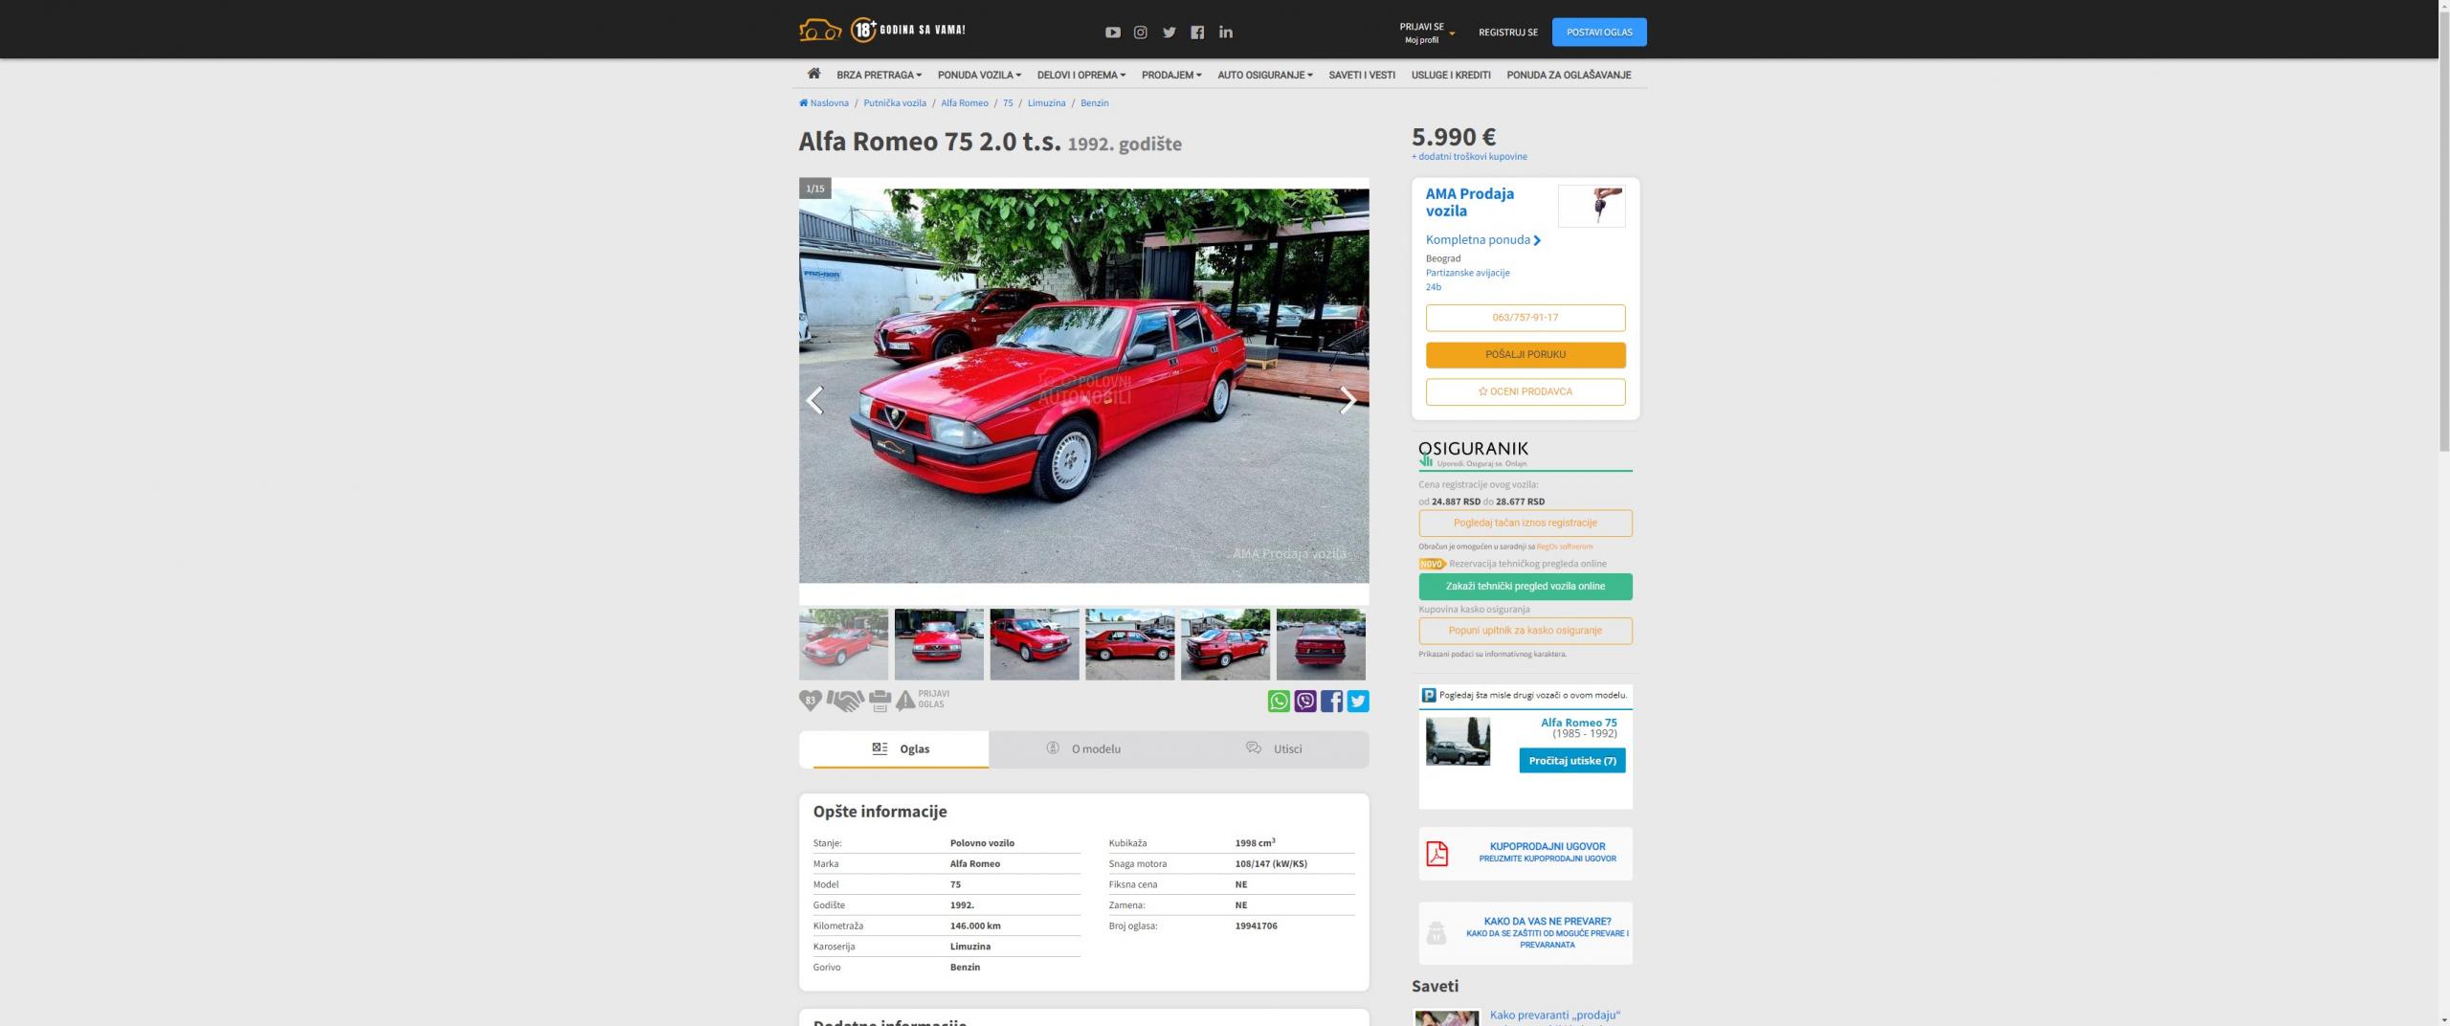This screenshot has width=2450, height=1026.
Task: Switch to the Utisci tab
Action: point(1274,748)
